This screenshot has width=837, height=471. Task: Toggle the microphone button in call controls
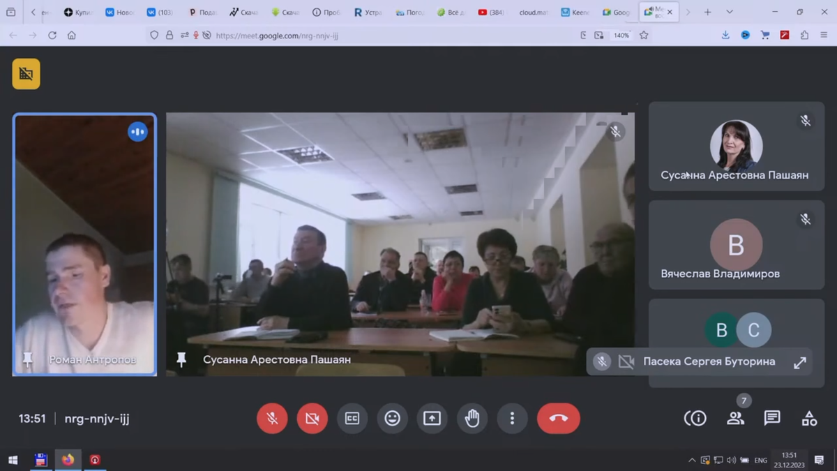(x=272, y=419)
